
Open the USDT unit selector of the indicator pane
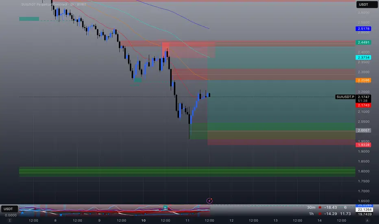pos(9,209)
